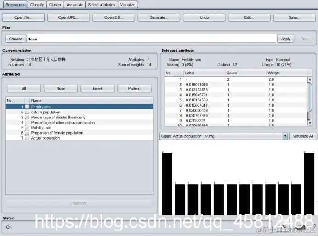Click the Generate... button
The image size is (318, 236).
(x=159, y=17)
